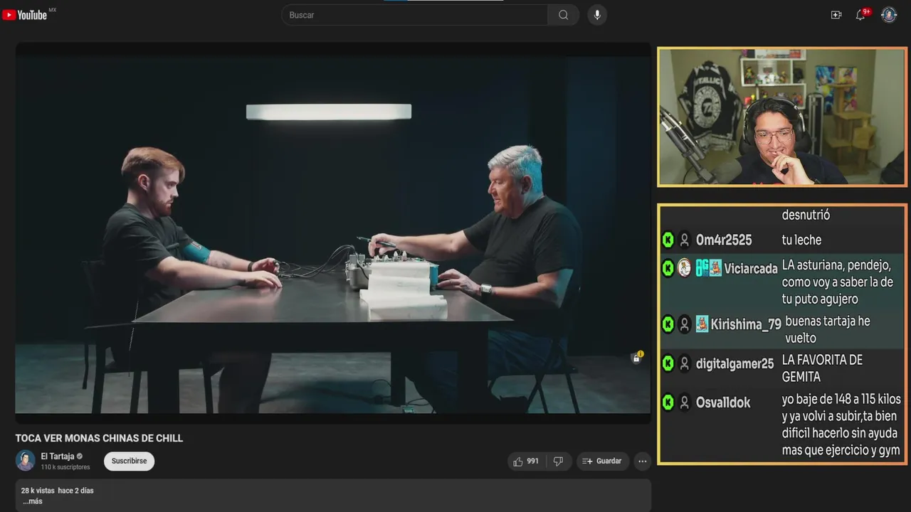Click message 'buenas tartaja he vuelto'
The width and height of the screenshot is (911, 512).
(x=826, y=330)
